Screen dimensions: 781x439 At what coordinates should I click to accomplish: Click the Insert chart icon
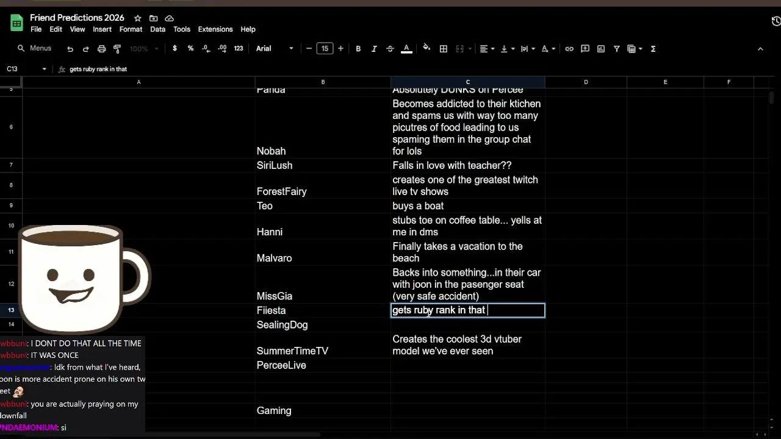click(601, 49)
